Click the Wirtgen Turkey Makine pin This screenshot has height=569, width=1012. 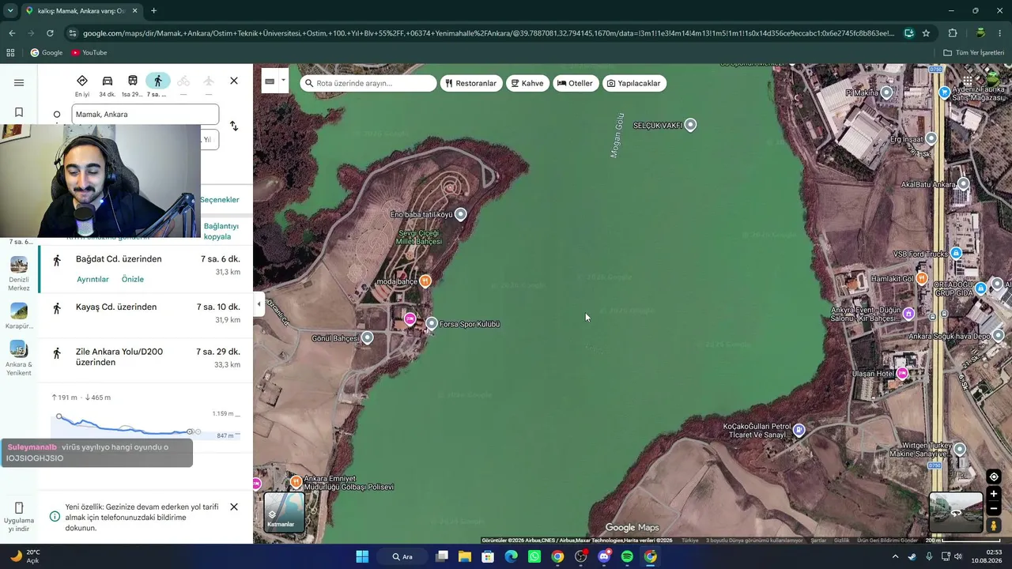[960, 449]
